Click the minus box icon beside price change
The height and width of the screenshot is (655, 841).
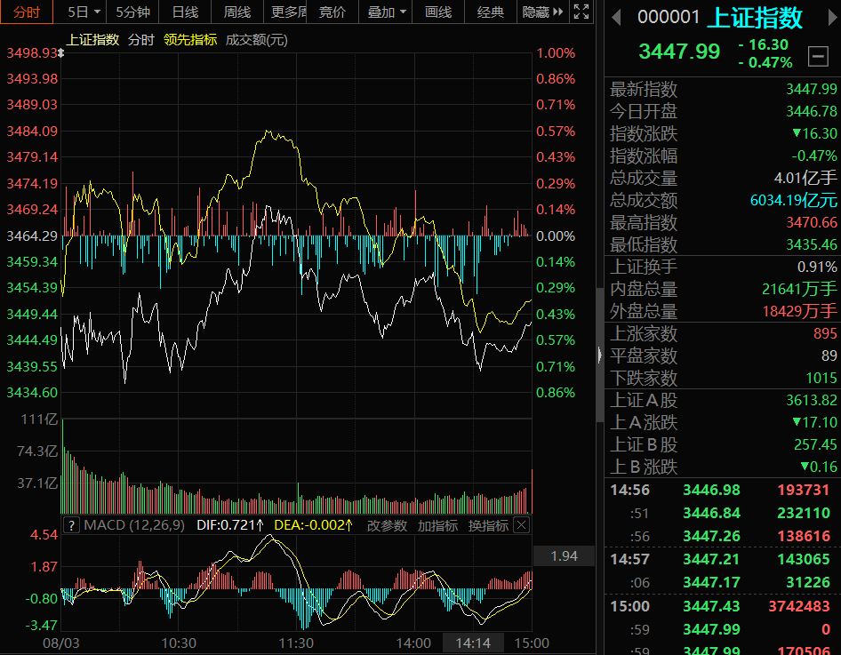817,56
